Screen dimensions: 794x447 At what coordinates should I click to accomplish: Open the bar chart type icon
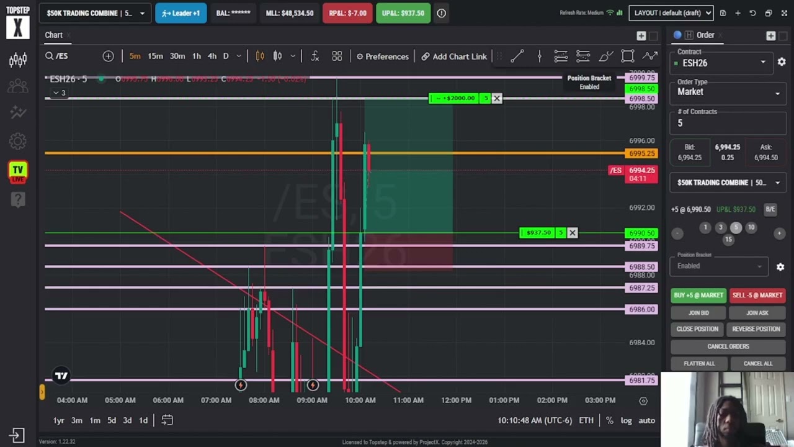coord(277,56)
